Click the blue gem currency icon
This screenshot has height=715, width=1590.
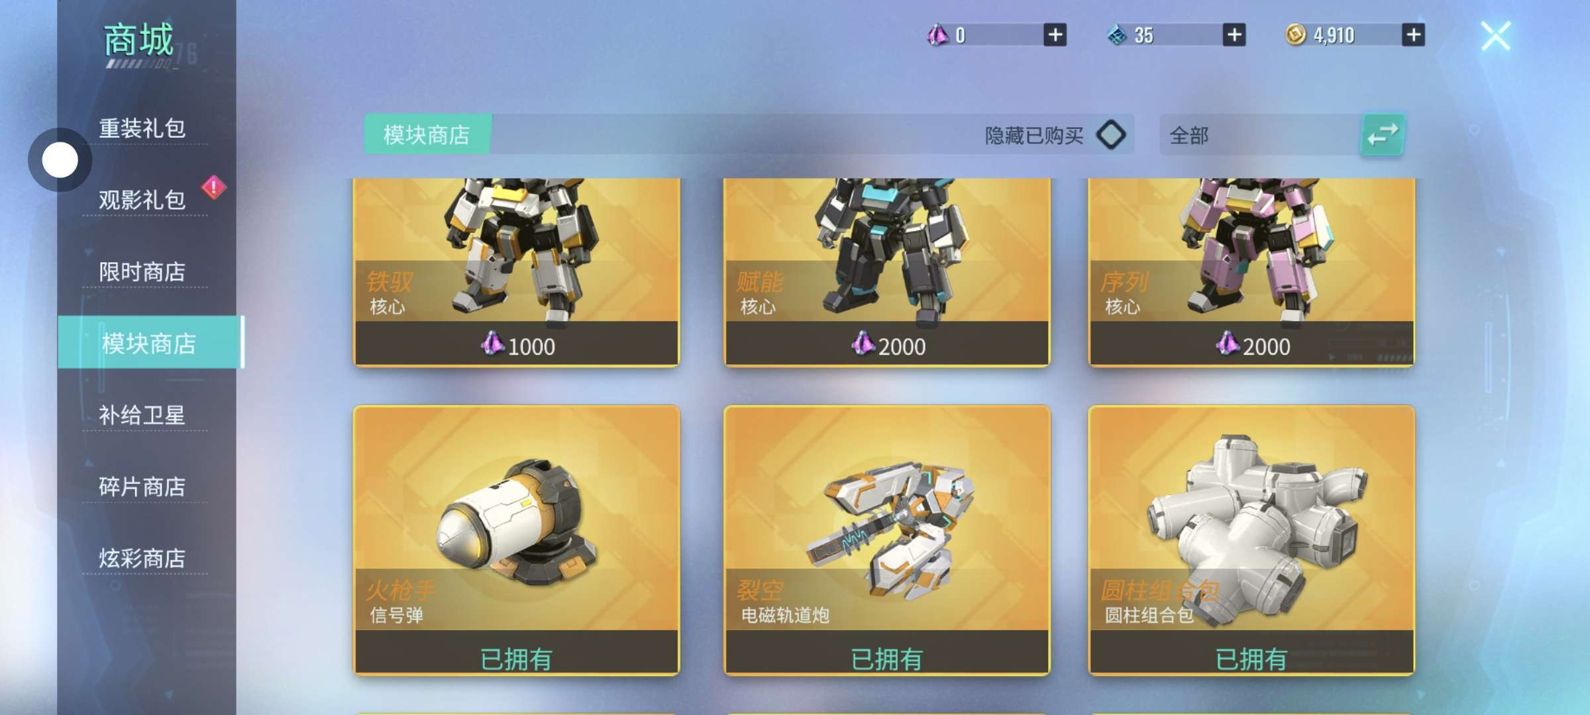coord(1117,34)
